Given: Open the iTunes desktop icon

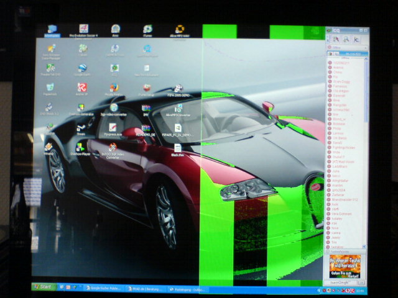Looking at the screenshot, I should pyautogui.click(x=147, y=29).
